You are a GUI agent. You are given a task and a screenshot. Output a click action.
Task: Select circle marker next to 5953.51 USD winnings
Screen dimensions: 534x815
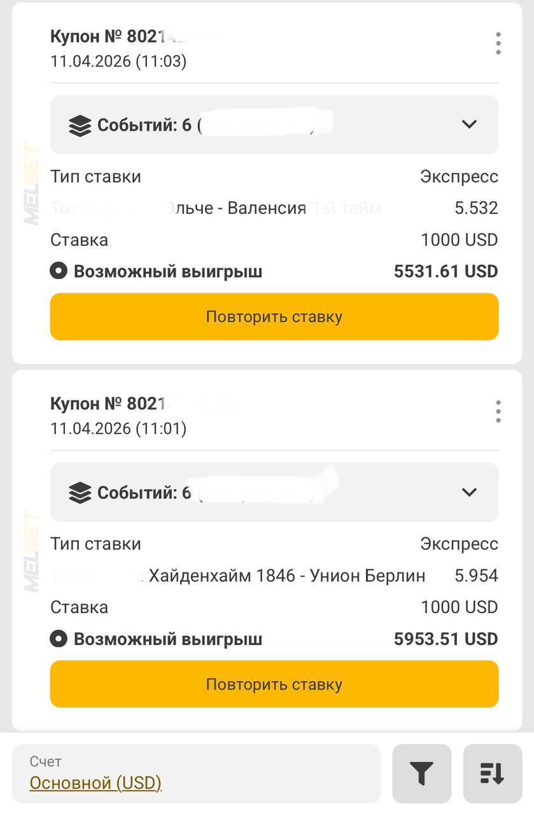[59, 639]
